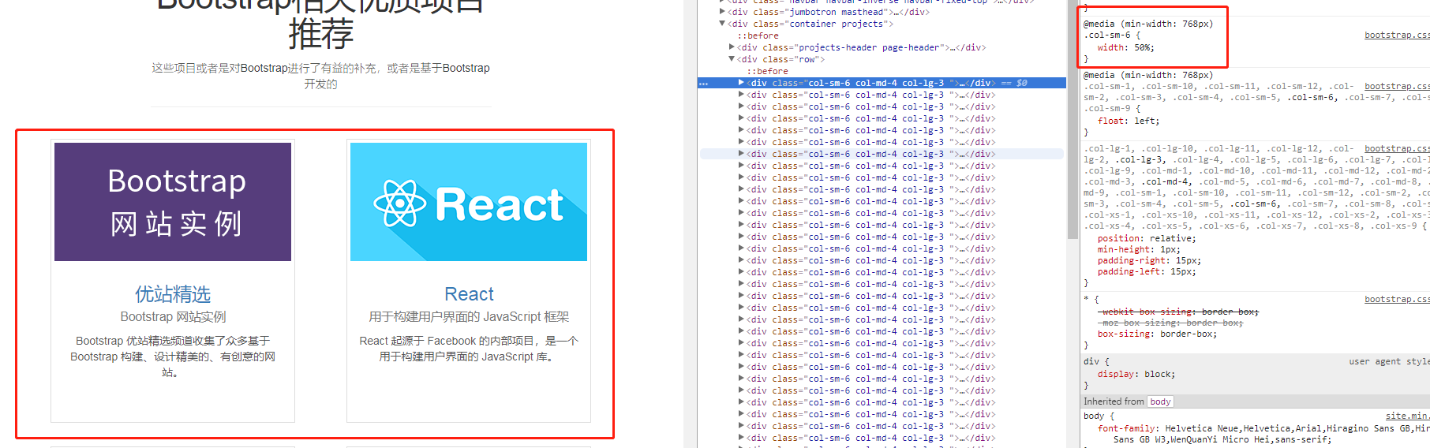Follow the 优站精选 link

pos(173,294)
